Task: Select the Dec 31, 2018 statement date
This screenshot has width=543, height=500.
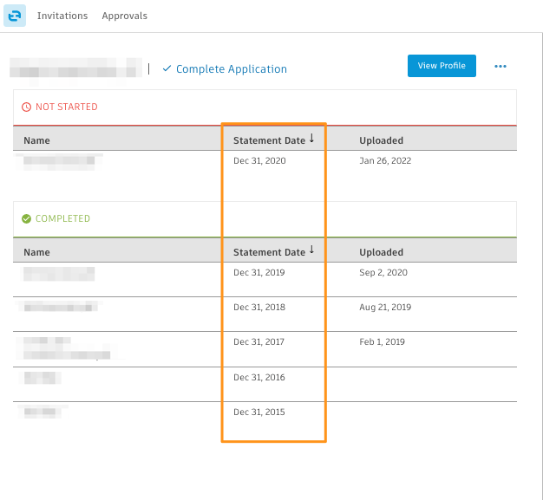Action: (259, 308)
